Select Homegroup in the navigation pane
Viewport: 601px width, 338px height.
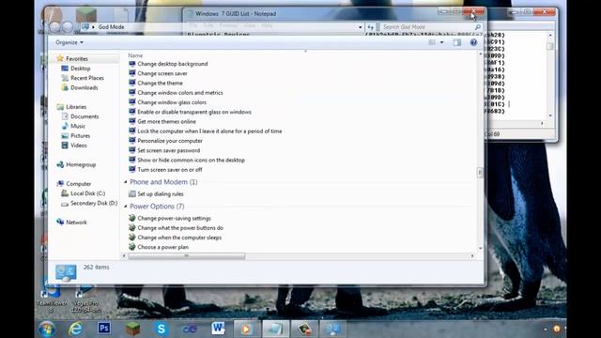pos(81,164)
